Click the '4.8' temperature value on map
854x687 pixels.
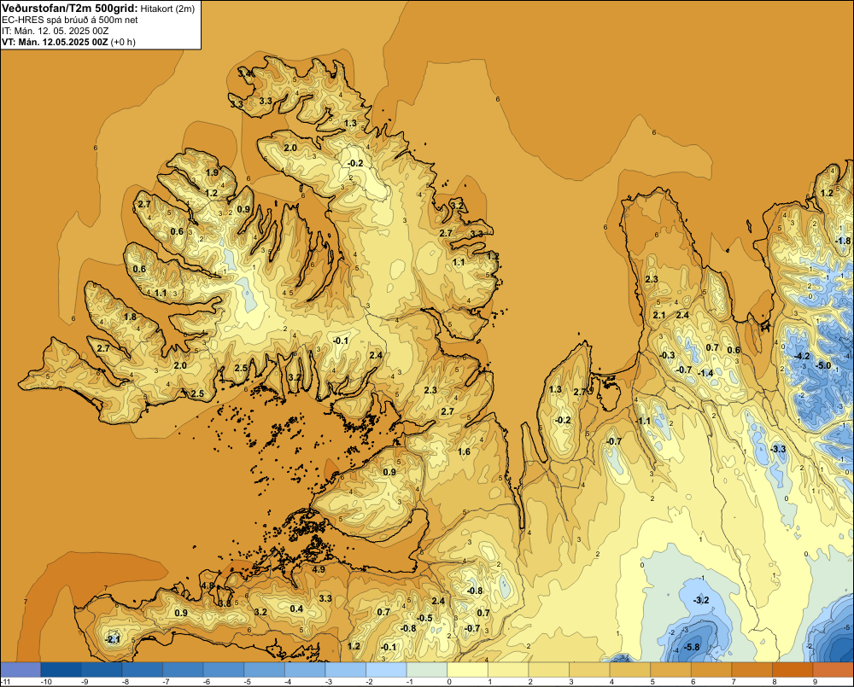click(208, 585)
